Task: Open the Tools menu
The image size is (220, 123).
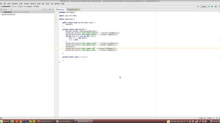Action: click(47, 4)
